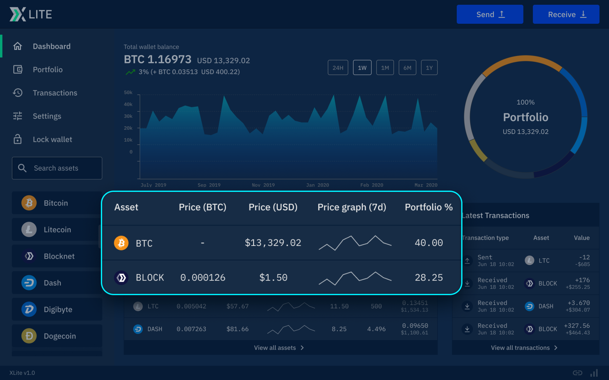Click the Digibyte coin icon in sidebar

pos(29,309)
